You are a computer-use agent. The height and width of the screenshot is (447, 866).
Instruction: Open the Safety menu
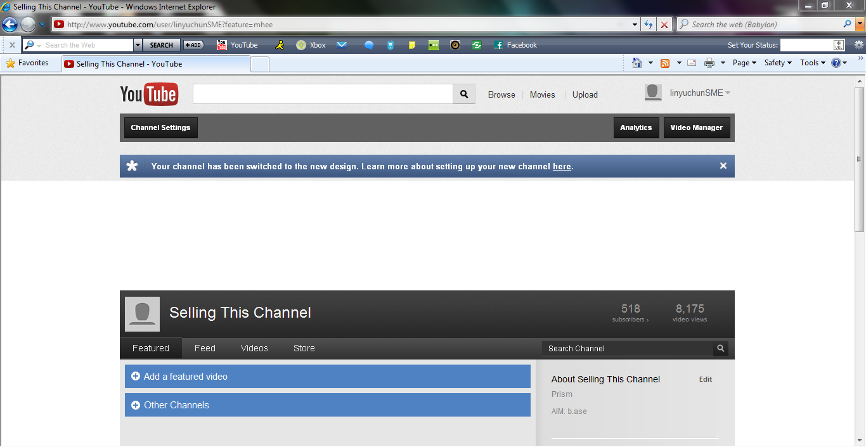point(778,63)
